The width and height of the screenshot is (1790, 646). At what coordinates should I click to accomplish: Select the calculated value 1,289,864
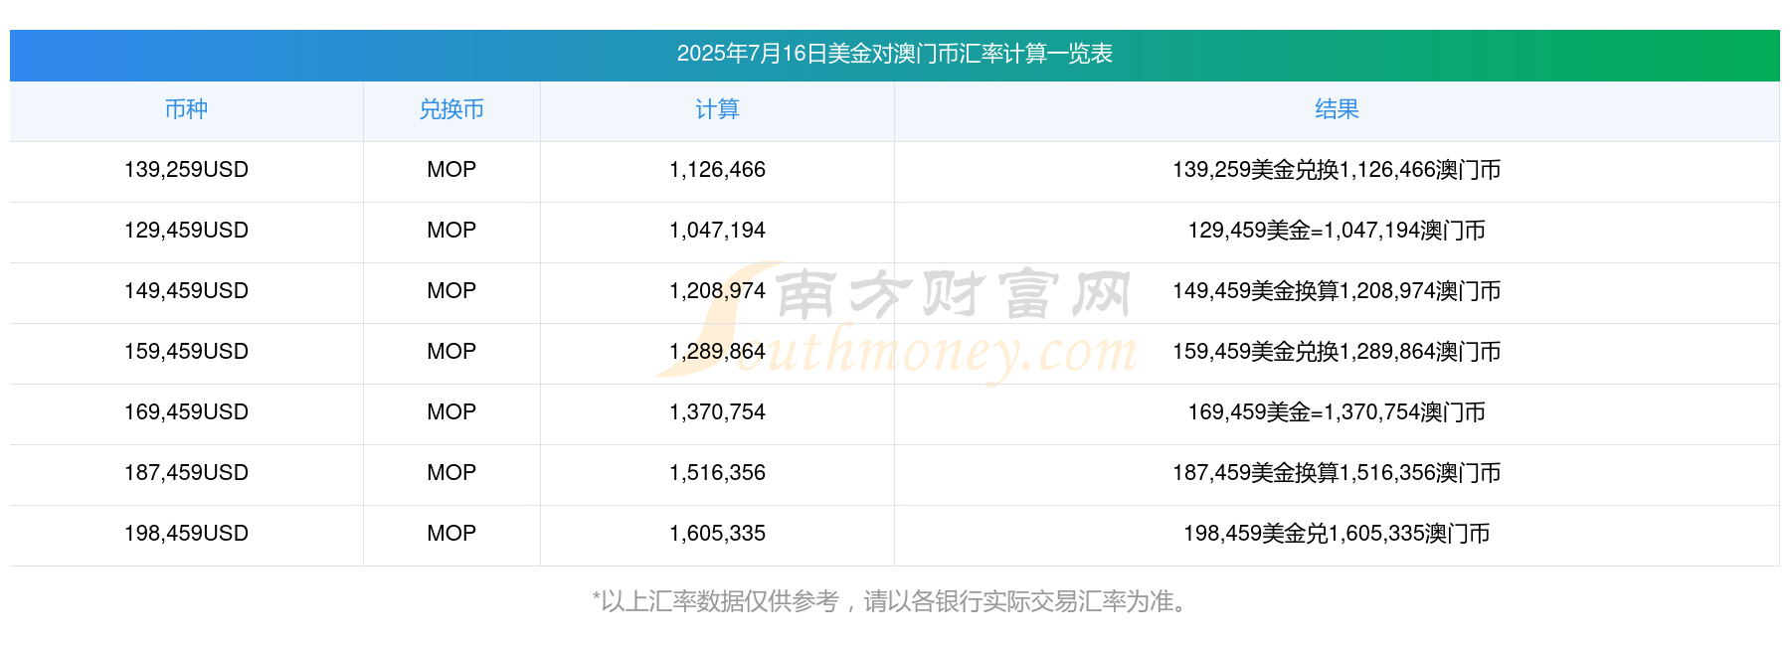point(717,352)
